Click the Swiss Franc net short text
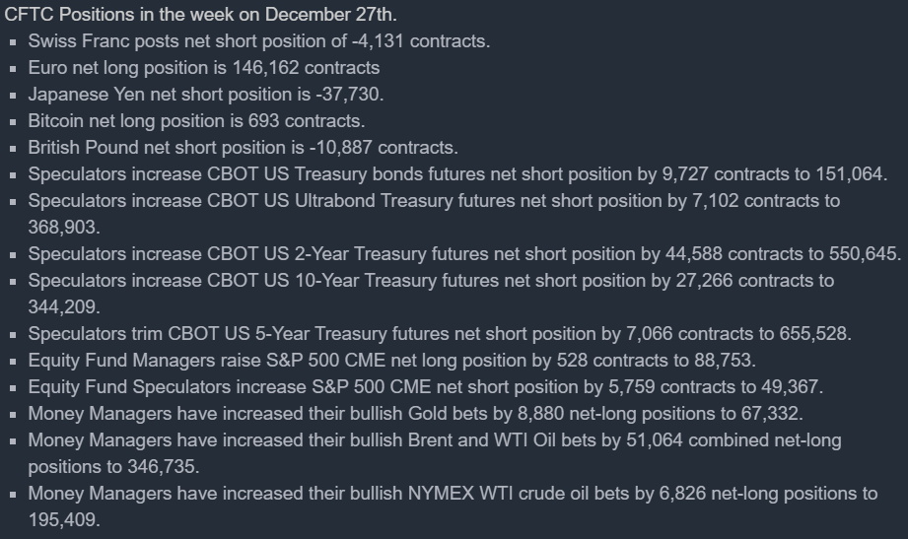 [x=258, y=41]
